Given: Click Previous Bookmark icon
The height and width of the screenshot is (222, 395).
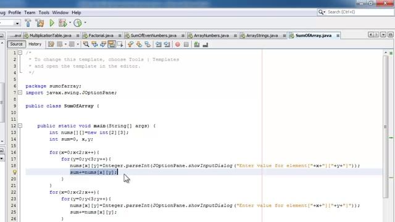Looking at the screenshot, I should (x=130, y=44).
